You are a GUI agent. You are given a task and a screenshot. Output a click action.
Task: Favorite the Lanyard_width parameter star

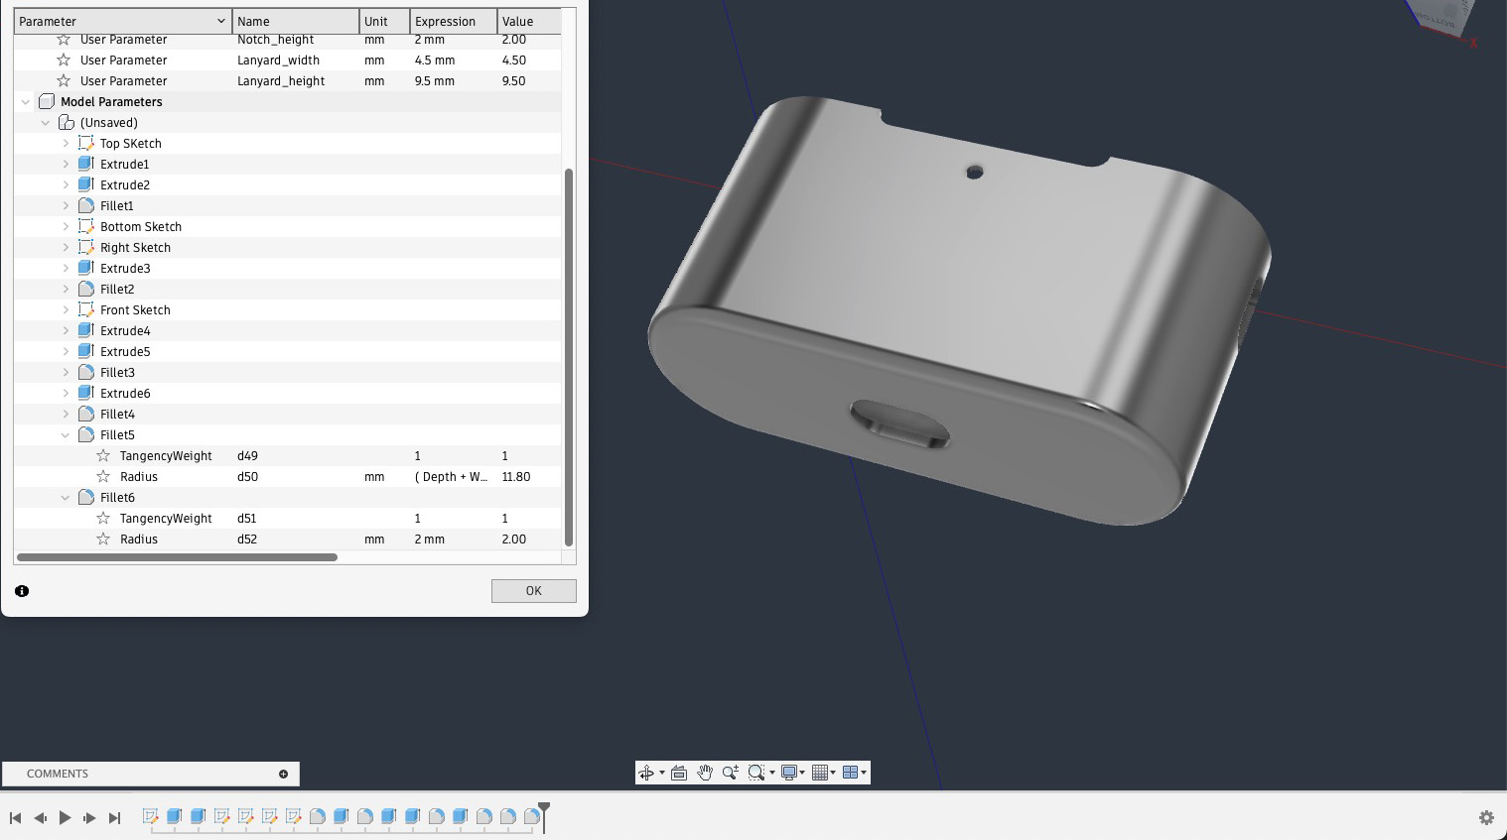click(x=64, y=60)
